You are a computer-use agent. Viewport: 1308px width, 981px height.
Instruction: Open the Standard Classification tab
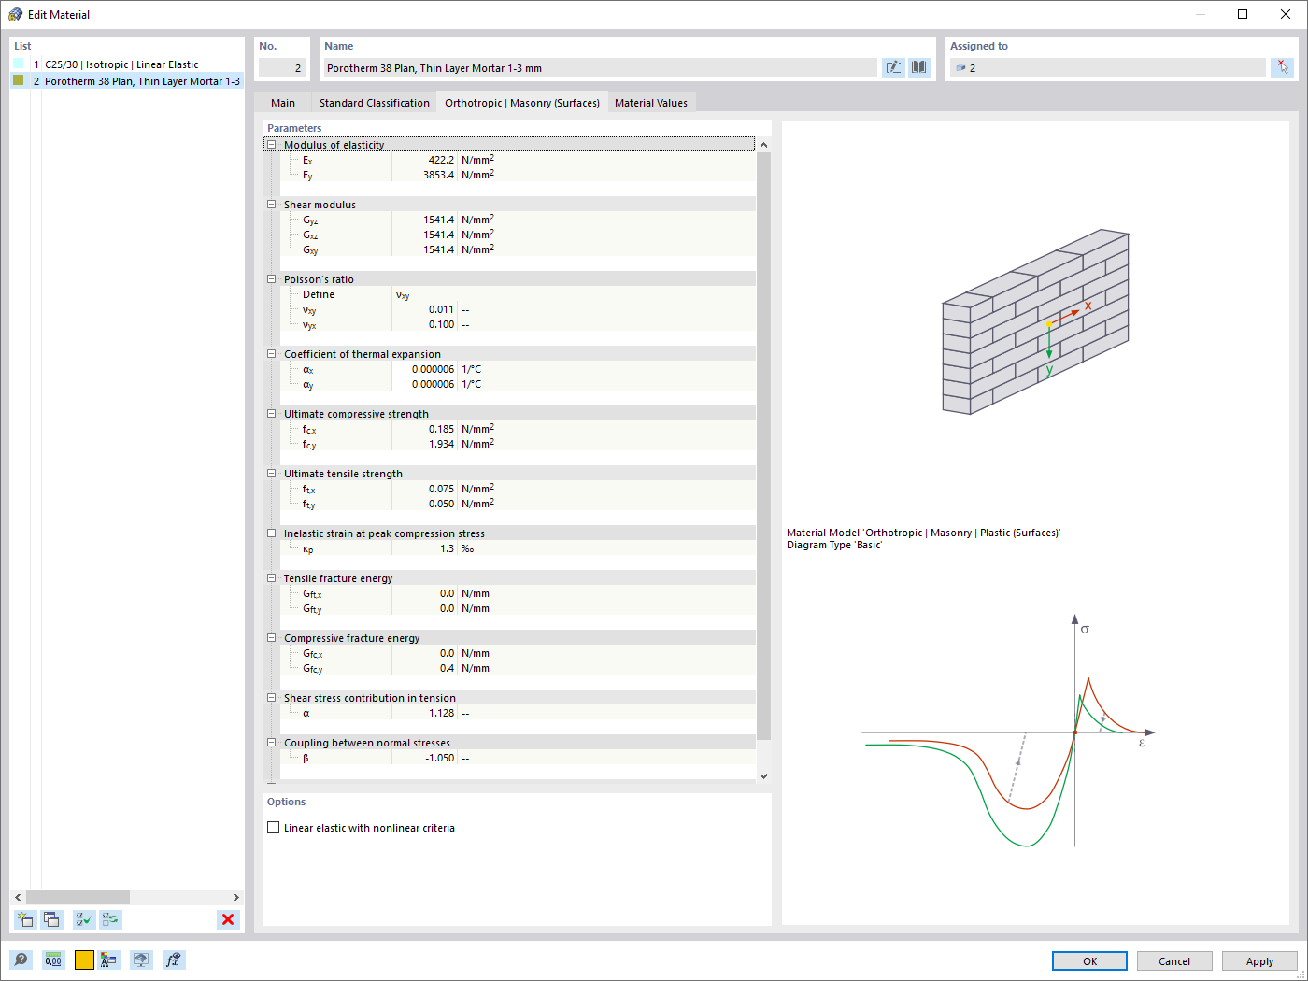374,102
